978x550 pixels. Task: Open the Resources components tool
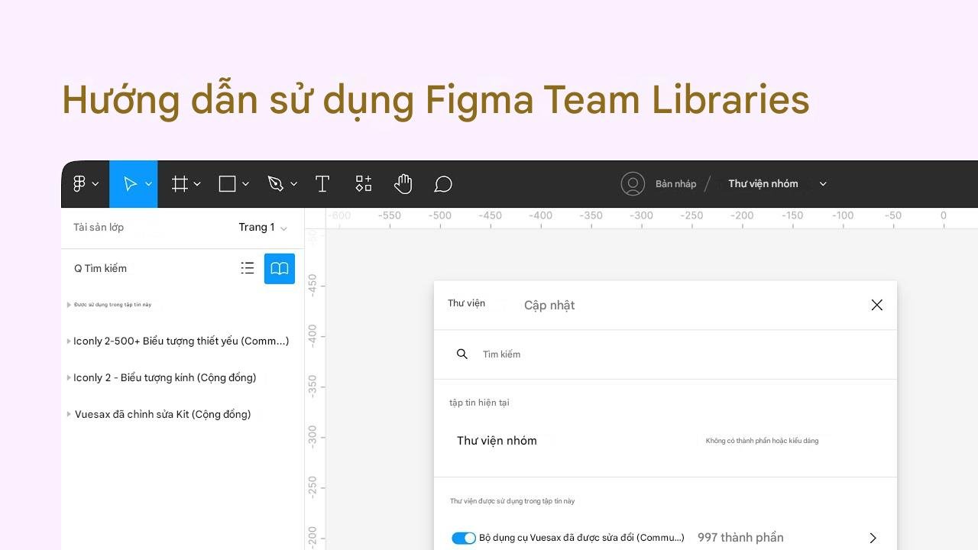364,184
